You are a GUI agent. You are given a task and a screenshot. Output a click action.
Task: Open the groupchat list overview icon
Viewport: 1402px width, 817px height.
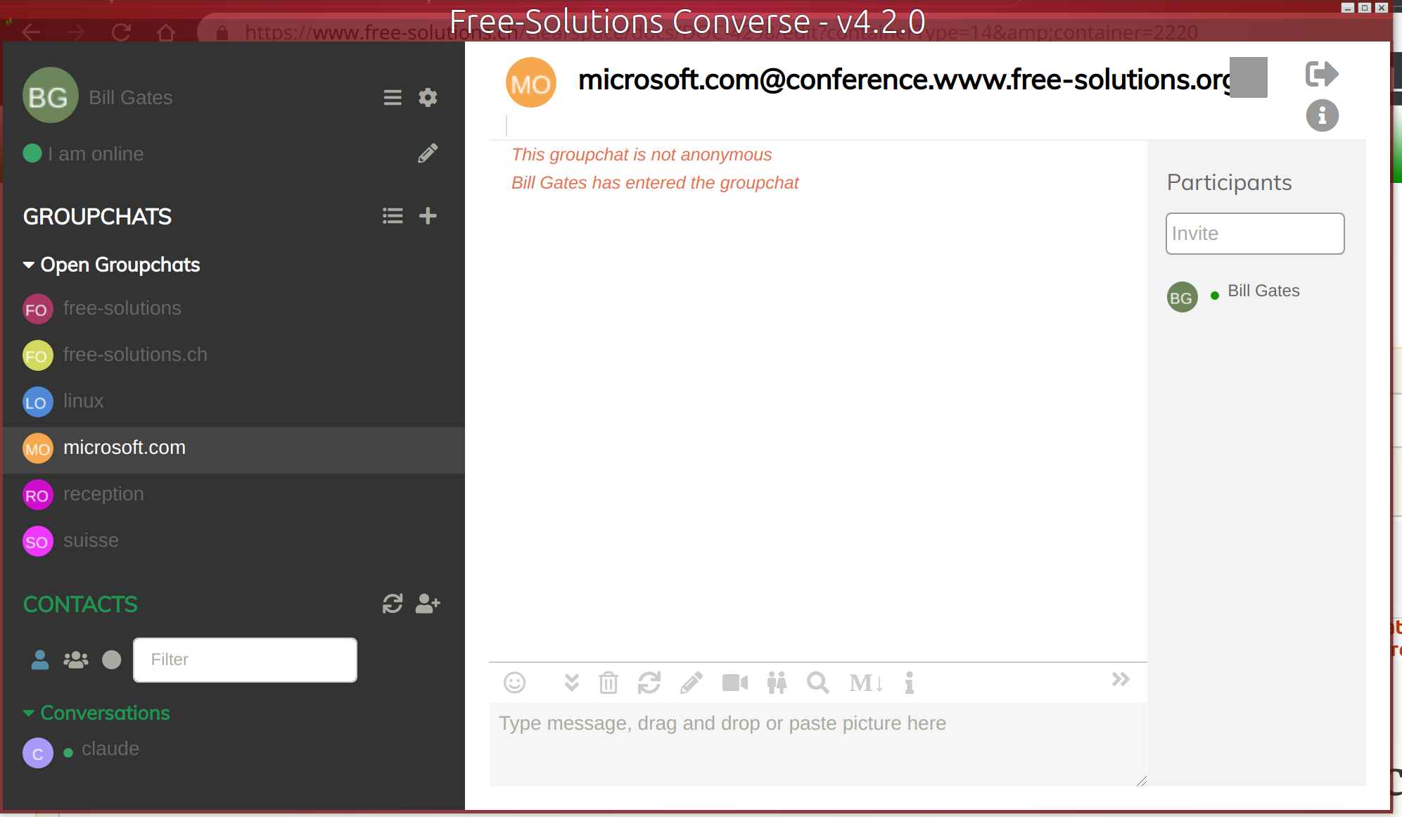[x=392, y=216]
